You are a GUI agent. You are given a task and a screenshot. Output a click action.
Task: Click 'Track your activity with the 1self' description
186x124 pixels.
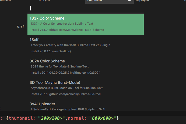click(70, 45)
